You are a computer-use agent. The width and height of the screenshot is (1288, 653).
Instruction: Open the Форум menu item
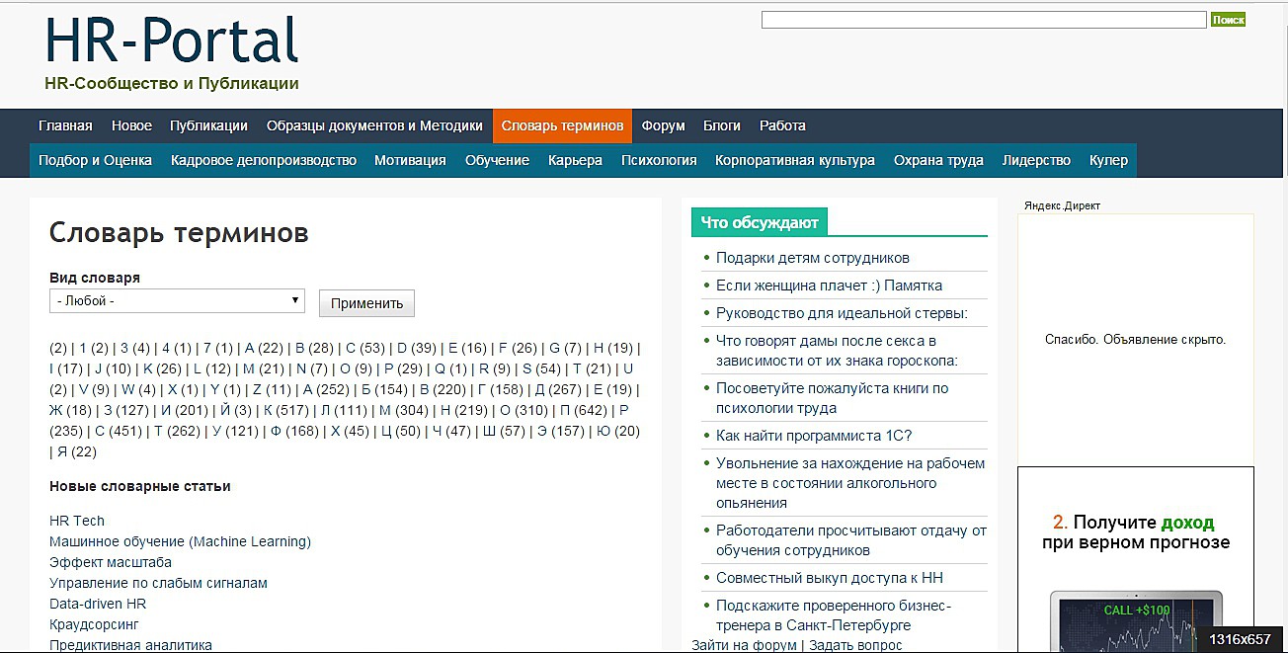663,125
